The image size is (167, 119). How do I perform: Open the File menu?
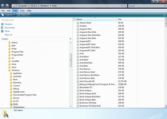tap(3, 11)
